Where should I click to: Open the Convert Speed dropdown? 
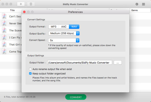click(x=64, y=40)
